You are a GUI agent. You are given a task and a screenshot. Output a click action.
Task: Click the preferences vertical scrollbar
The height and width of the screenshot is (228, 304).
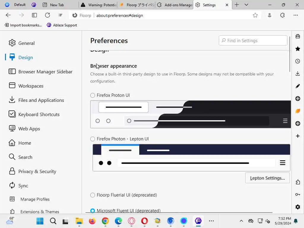[290, 54]
